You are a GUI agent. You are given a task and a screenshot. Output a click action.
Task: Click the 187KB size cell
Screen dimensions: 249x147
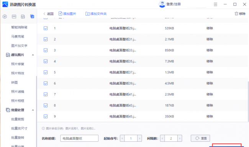coord(169,105)
